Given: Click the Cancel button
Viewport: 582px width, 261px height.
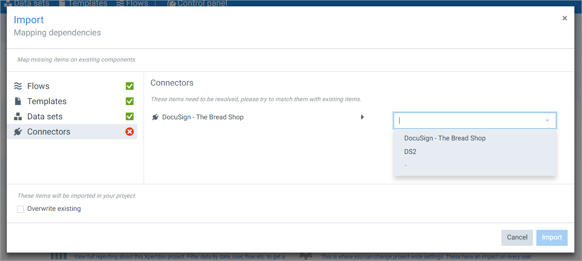Looking at the screenshot, I should (x=517, y=237).
